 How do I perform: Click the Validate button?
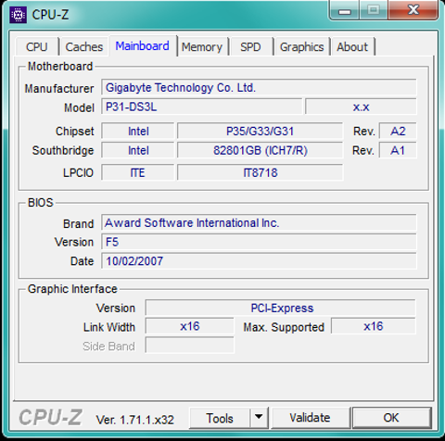point(311,418)
